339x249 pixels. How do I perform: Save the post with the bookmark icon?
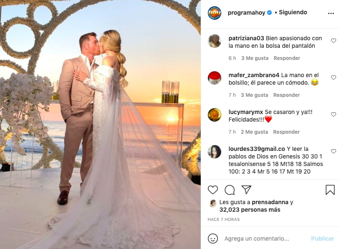(x=330, y=190)
